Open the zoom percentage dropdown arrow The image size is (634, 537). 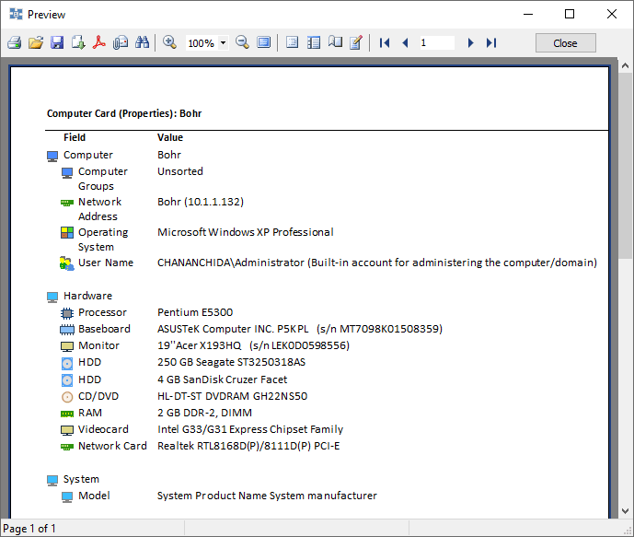(x=223, y=42)
